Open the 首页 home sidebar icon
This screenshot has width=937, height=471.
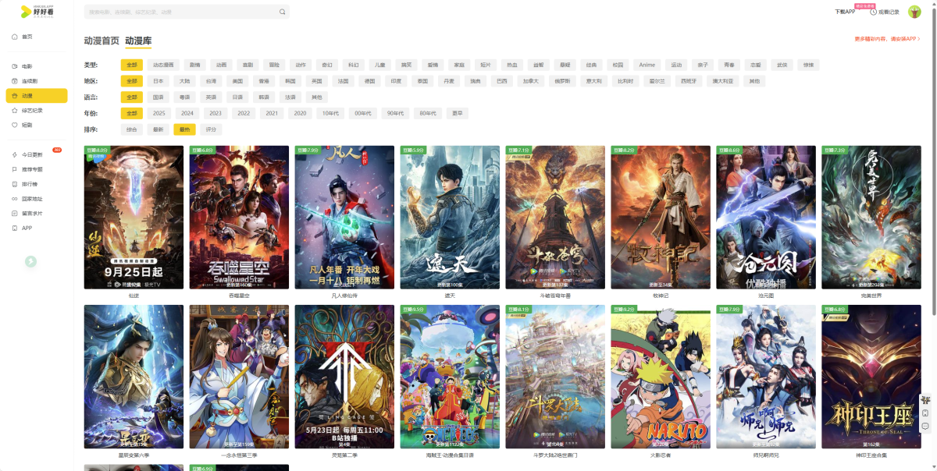point(15,37)
